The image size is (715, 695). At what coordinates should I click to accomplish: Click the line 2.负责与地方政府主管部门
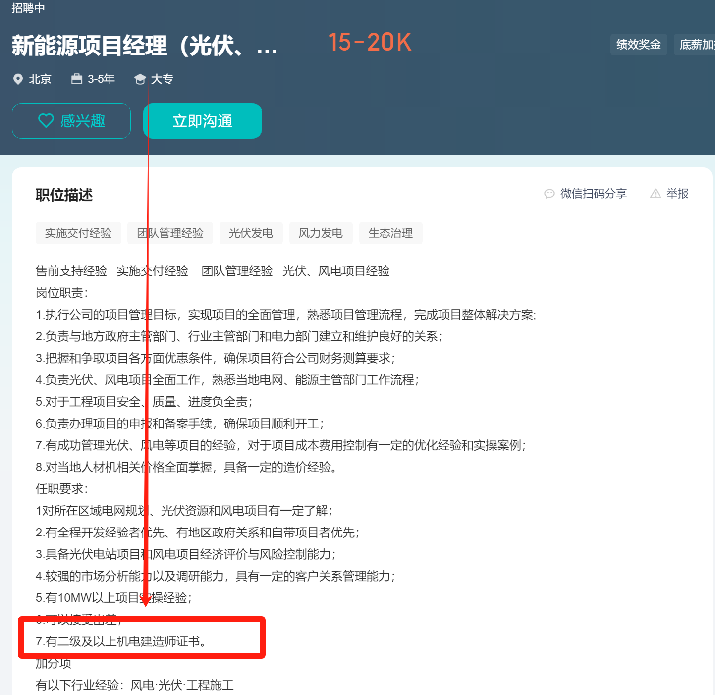click(x=239, y=336)
